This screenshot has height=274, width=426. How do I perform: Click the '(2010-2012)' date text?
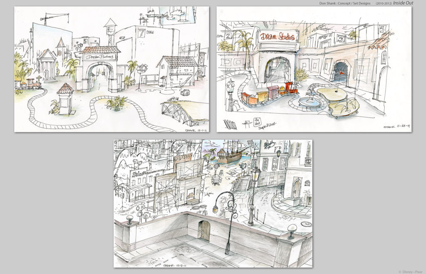(x=384, y=3)
